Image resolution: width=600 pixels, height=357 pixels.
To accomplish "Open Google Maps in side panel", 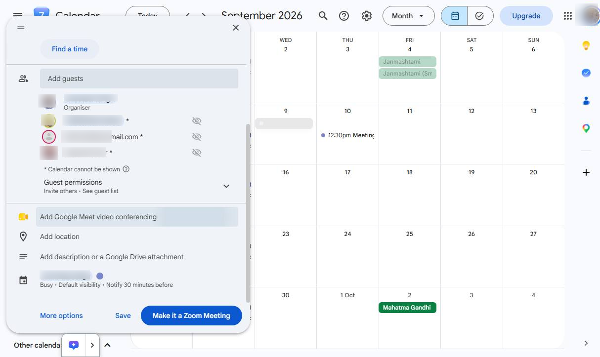I will coord(586,128).
